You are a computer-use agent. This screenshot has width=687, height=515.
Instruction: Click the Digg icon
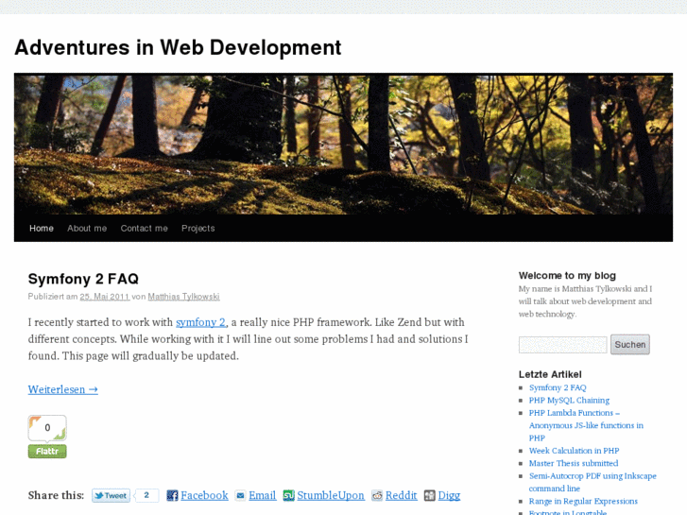429,495
